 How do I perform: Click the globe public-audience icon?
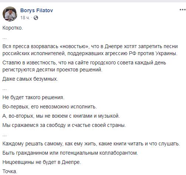pos(36,18)
